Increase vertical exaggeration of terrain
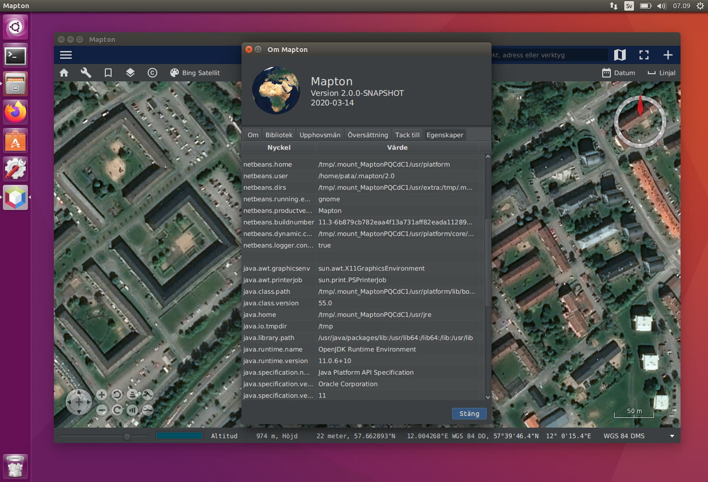 click(148, 395)
